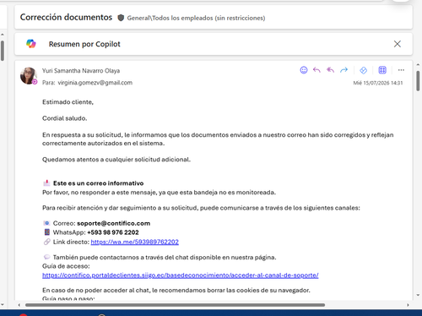Open the emoji reaction picker
The image size is (422, 316).
click(x=304, y=70)
